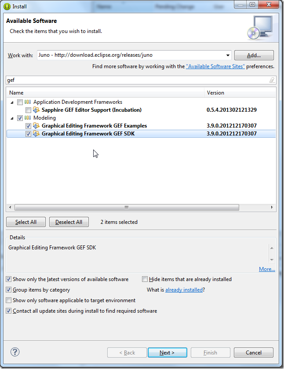
Task: Click the Deselect All button
Action: click(x=69, y=222)
